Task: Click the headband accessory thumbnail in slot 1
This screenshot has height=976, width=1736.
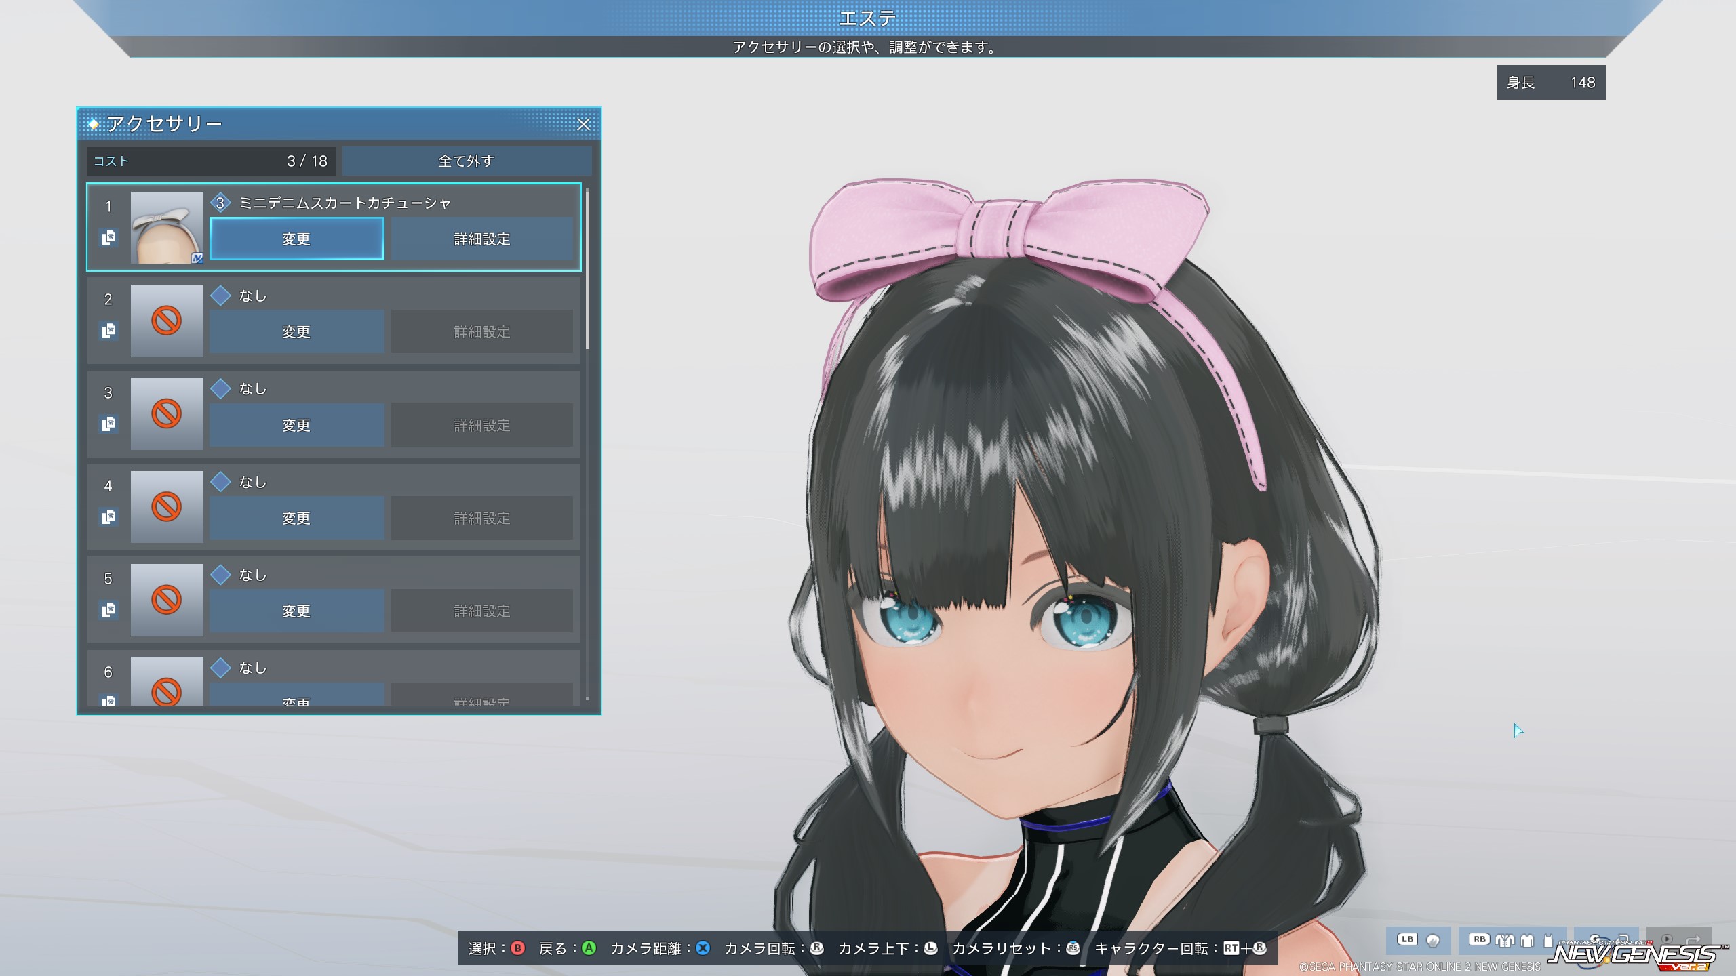Action: point(167,227)
